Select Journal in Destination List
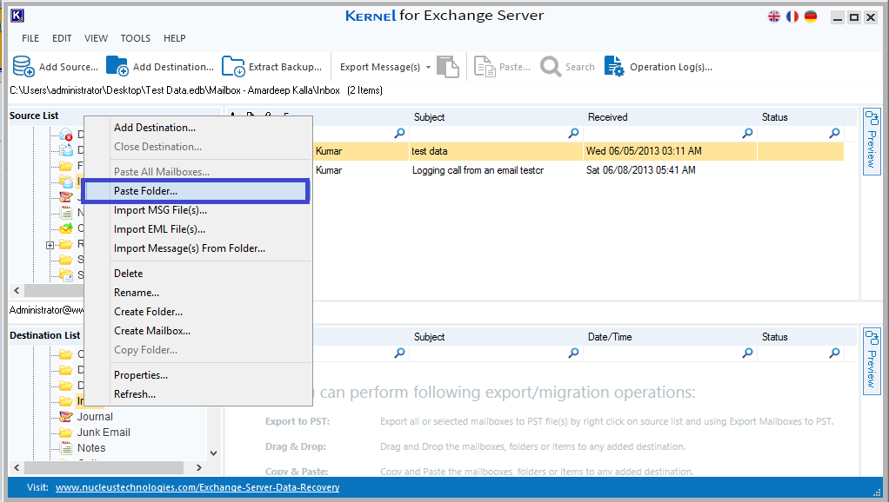Viewport: 889px width, 502px height. pos(95,417)
